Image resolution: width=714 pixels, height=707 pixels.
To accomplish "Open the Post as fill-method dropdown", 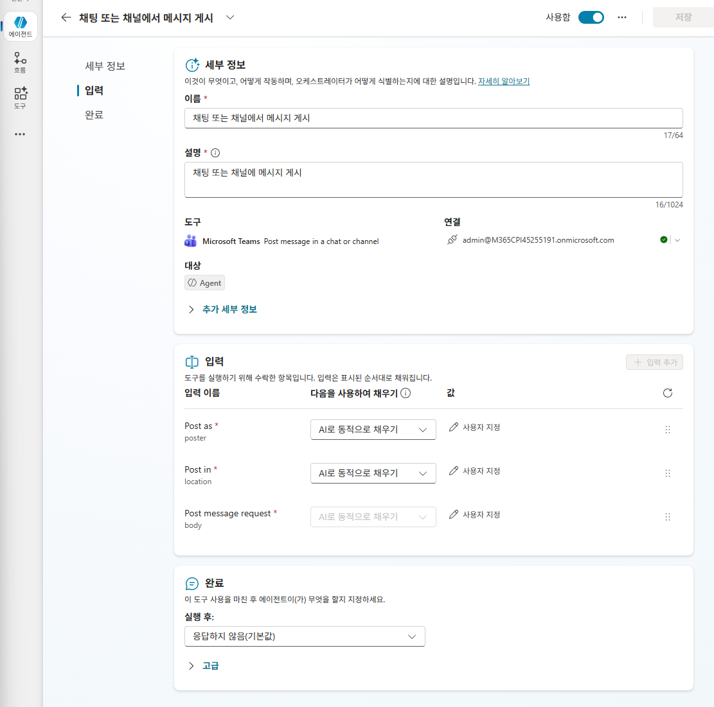I will tap(373, 430).
